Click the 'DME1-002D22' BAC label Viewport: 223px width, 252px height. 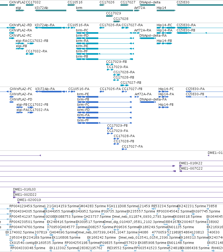(25, 195)
